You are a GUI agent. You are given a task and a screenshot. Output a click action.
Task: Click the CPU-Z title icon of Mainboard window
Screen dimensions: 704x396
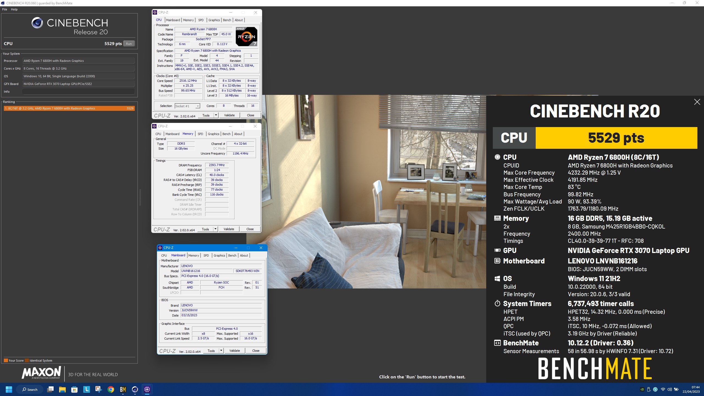pyautogui.click(x=160, y=248)
